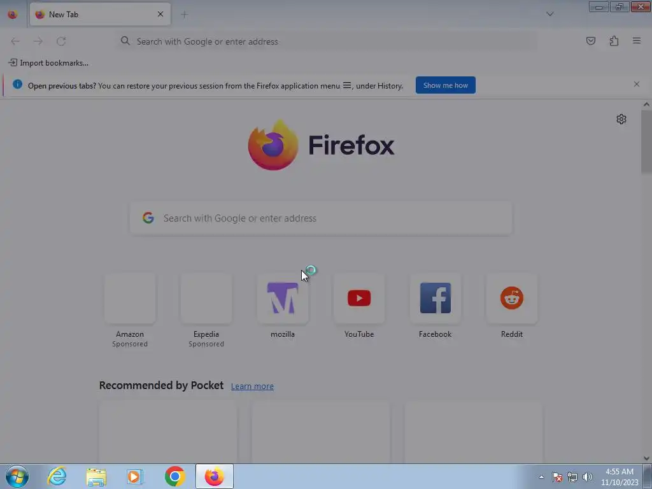Select the New Tab tab
This screenshot has width=652, height=489.
[x=100, y=14]
